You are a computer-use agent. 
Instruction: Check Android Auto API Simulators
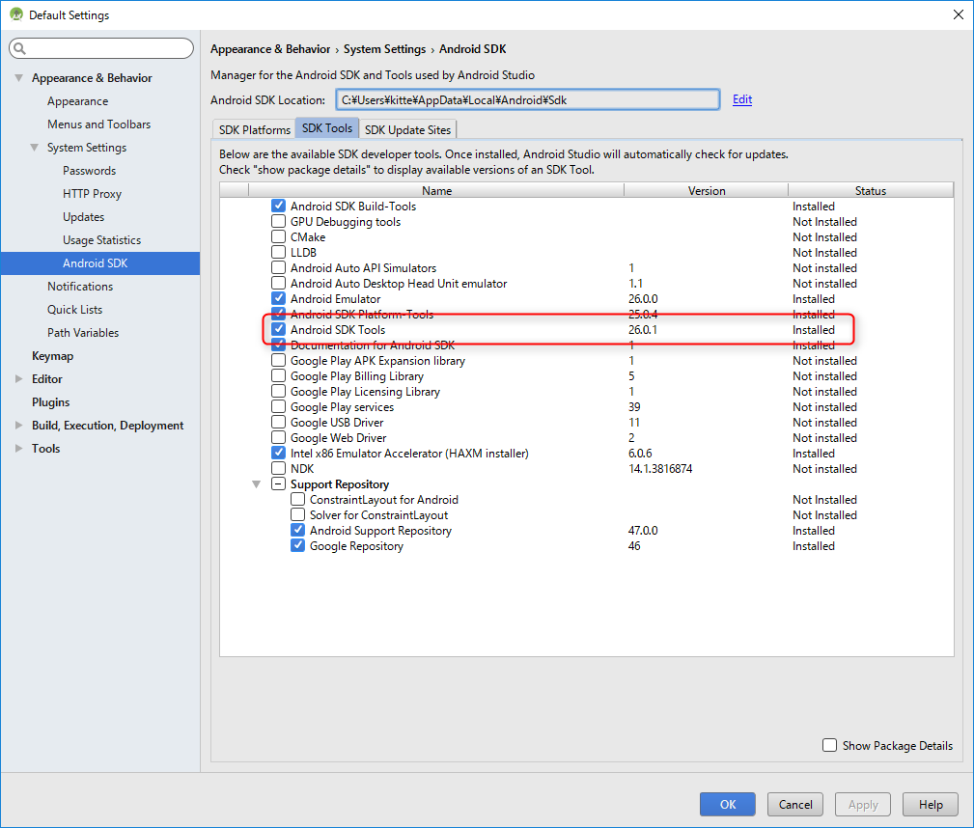(x=278, y=267)
